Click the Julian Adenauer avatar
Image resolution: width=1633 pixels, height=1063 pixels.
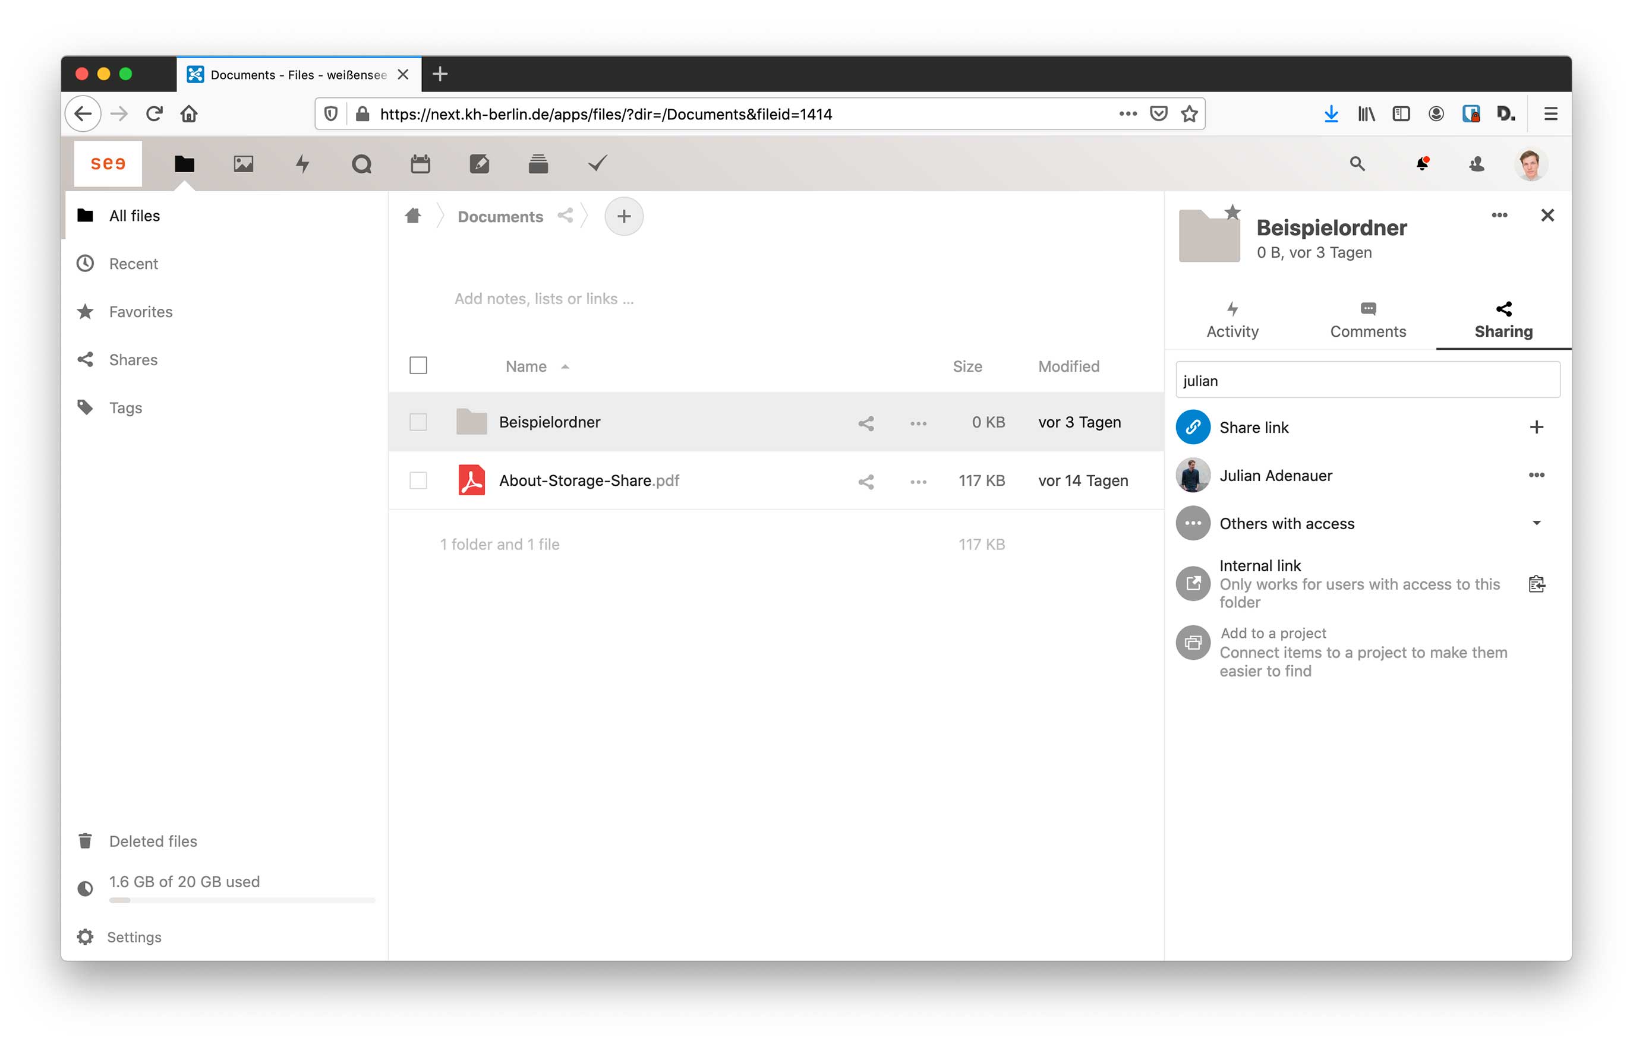click(x=1193, y=475)
